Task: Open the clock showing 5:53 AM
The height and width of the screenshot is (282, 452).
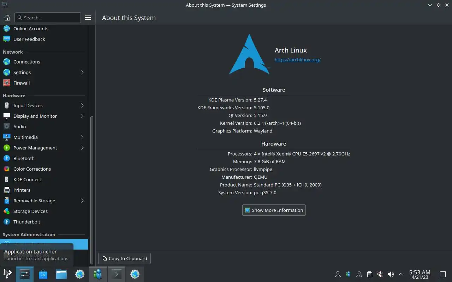Action: 420,274
